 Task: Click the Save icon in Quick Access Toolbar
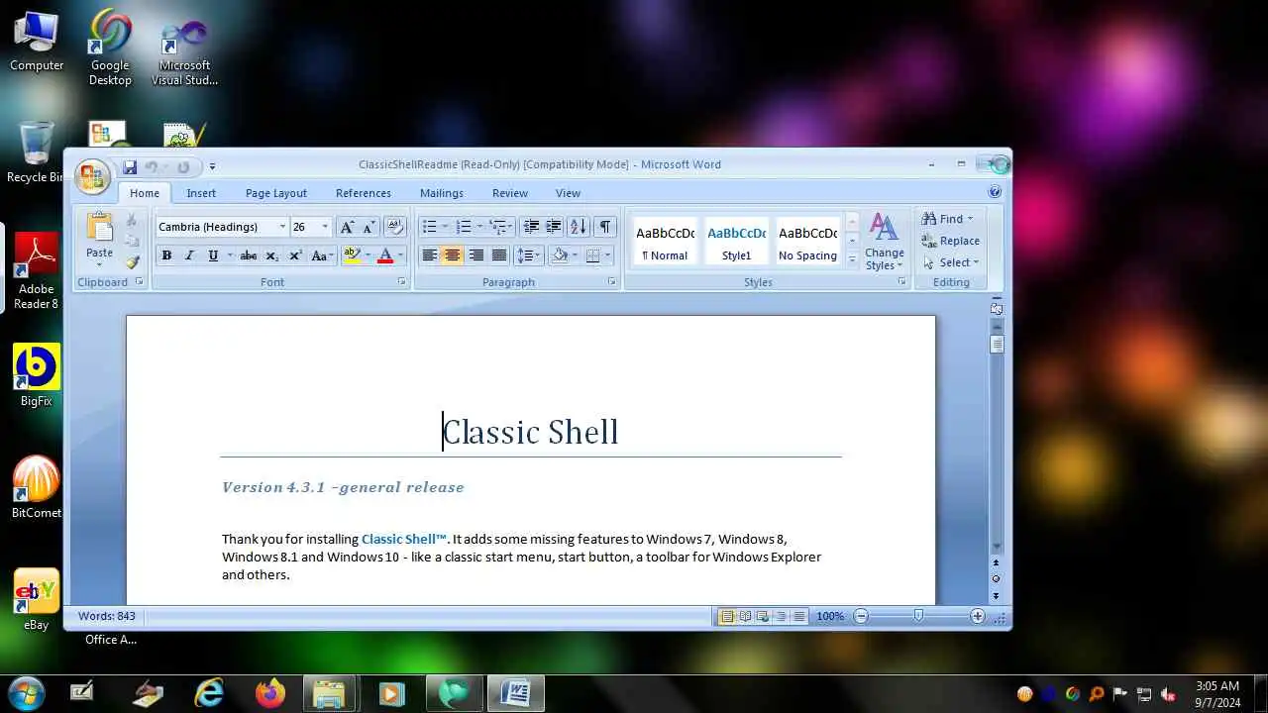[130, 166]
